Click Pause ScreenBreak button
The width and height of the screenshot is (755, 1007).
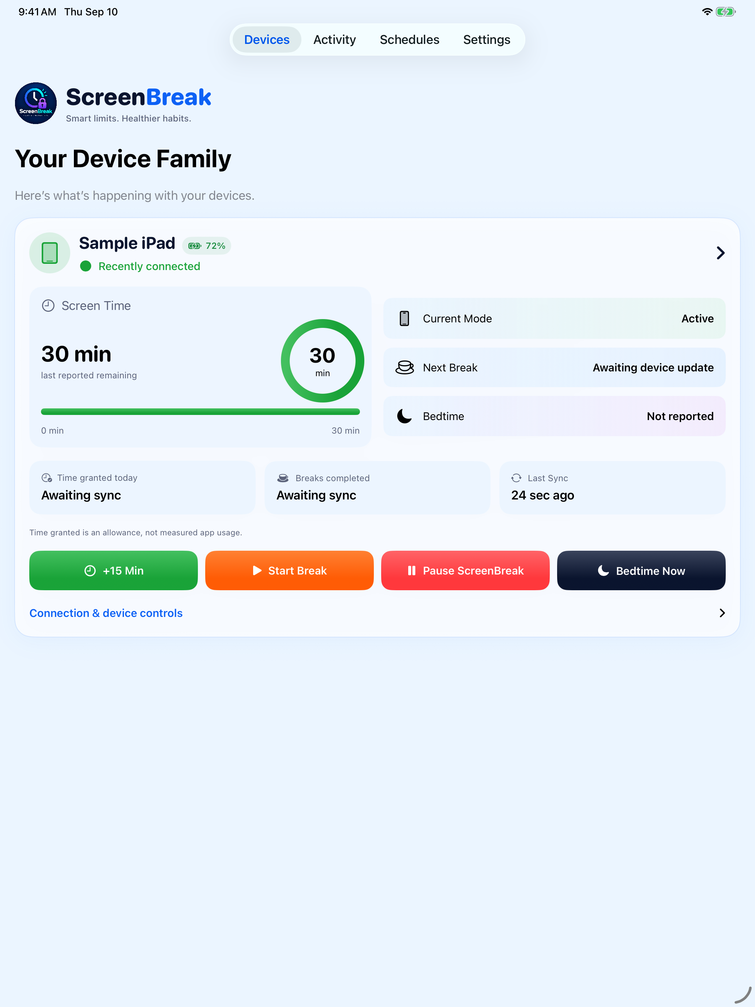click(465, 570)
